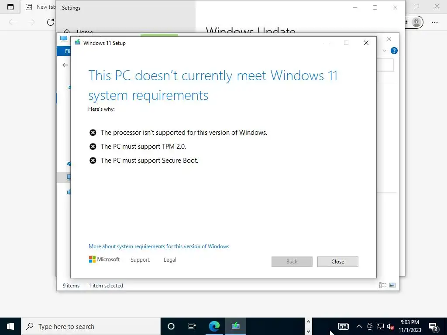
Task: Click Windows 11 Setup taskbar icon
Action: pyautogui.click(x=235, y=326)
